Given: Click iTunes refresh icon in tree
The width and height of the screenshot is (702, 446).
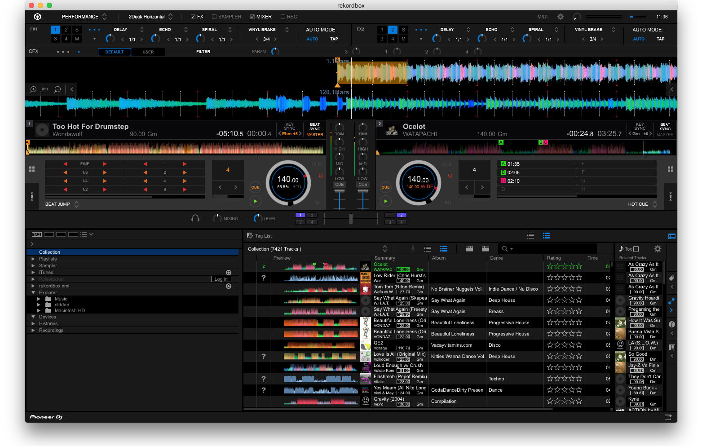Looking at the screenshot, I should [229, 273].
